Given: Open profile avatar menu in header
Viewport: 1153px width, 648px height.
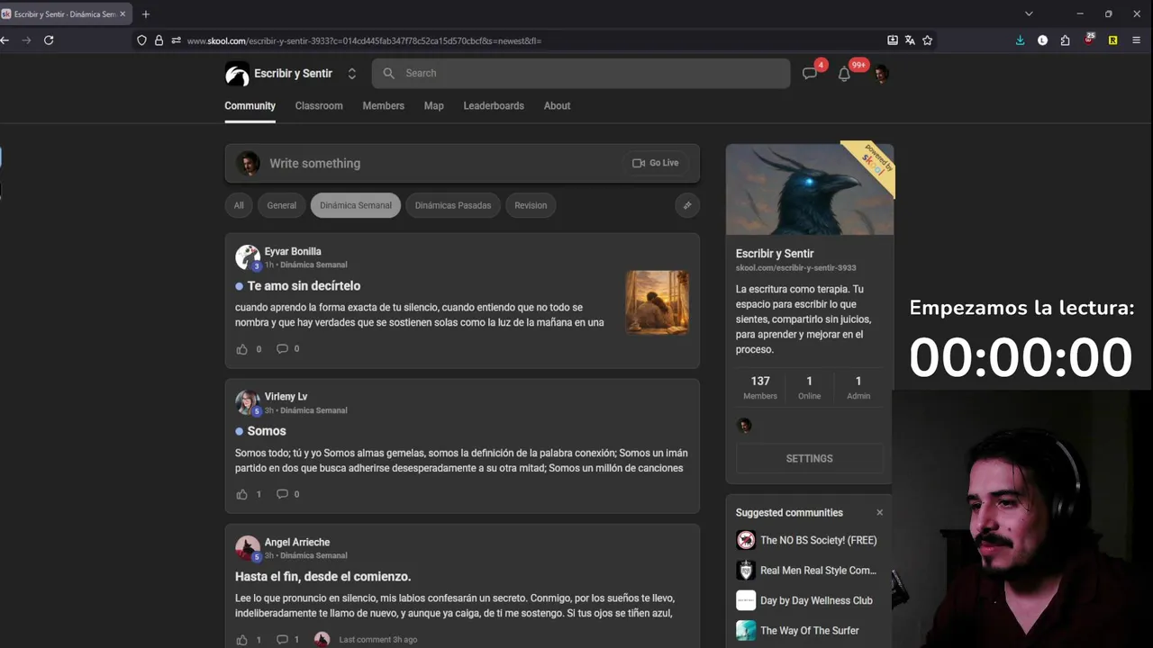Looking at the screenshot, I should pos(881,74).
